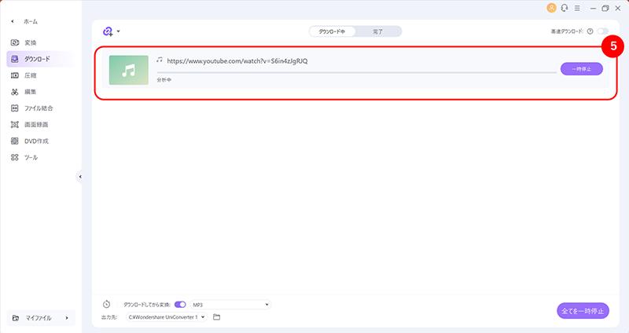Open output folder with folder icon
Image resolution: width=629 pixels, height=333 pixels.
[x=217, y=317]
